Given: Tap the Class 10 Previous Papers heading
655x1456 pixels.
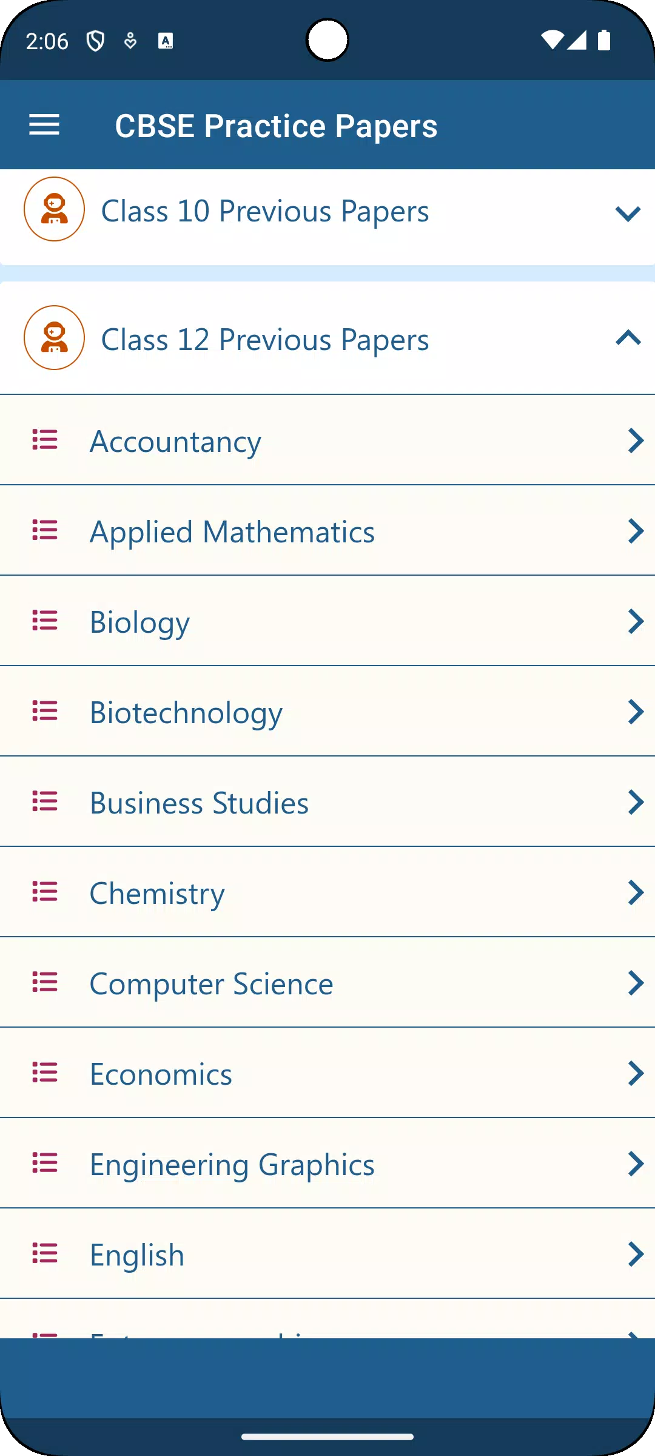Looking at the screenshot, I should click(x=265, y=211).
